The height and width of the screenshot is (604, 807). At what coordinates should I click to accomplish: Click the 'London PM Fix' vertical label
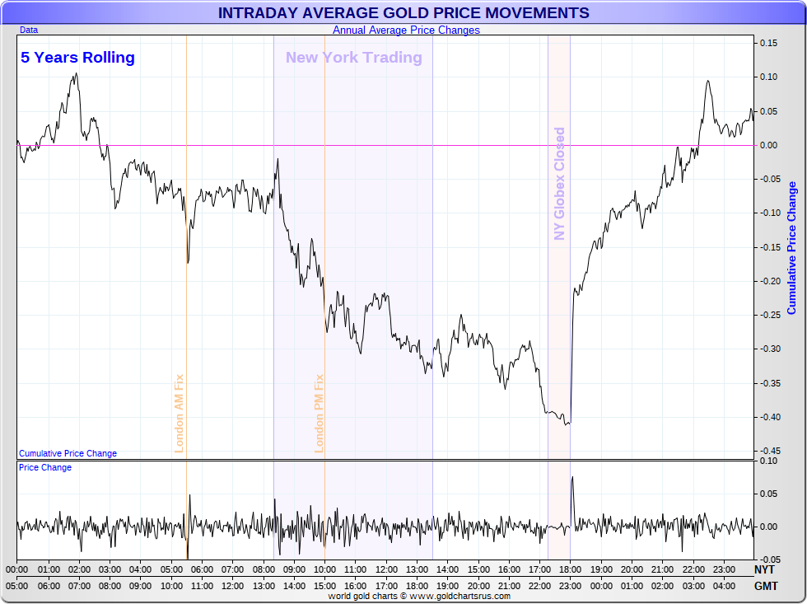[319, 414]
